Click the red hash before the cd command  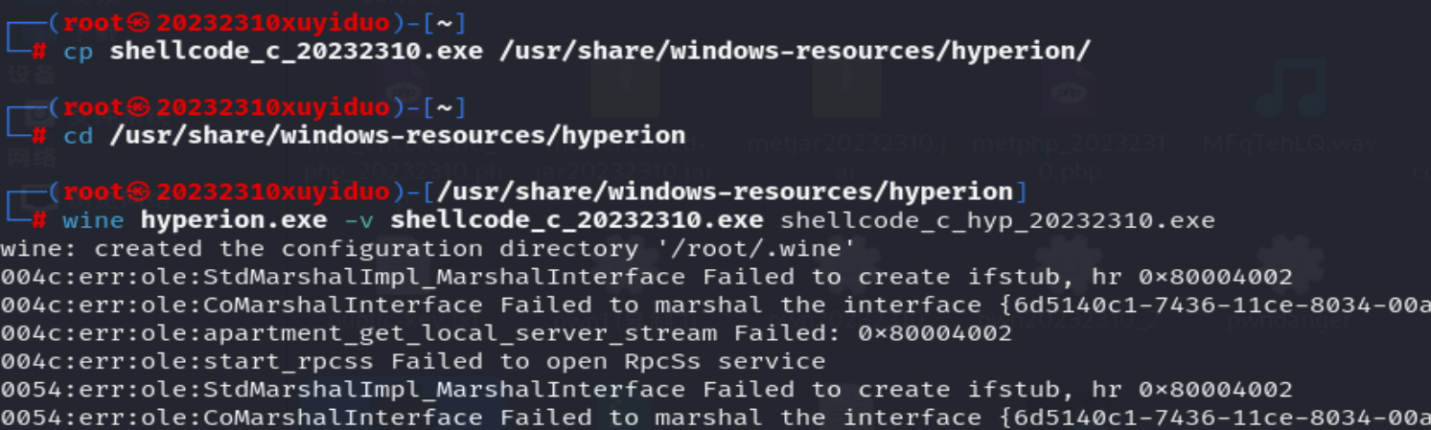pos(39,136)
